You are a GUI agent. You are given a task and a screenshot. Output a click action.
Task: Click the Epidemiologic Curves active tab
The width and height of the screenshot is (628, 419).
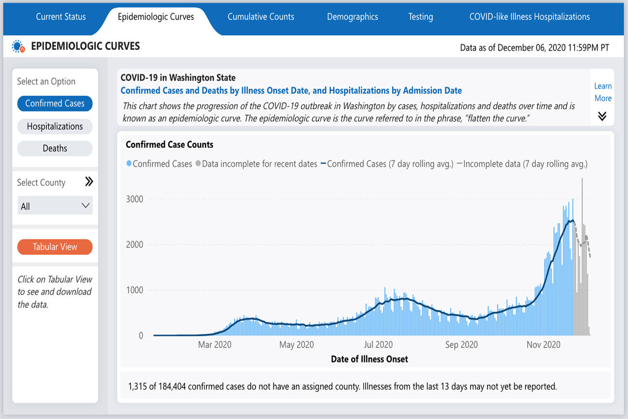(x=156, y=17)
